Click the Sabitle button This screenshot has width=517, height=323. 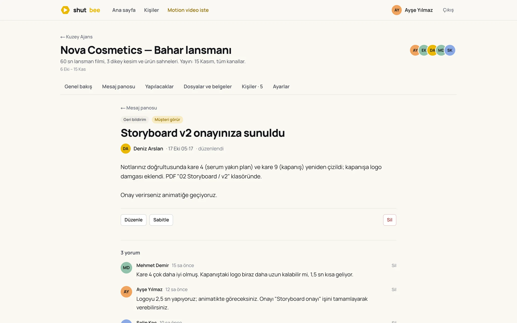pyautogui.click(x=161, y=220)
